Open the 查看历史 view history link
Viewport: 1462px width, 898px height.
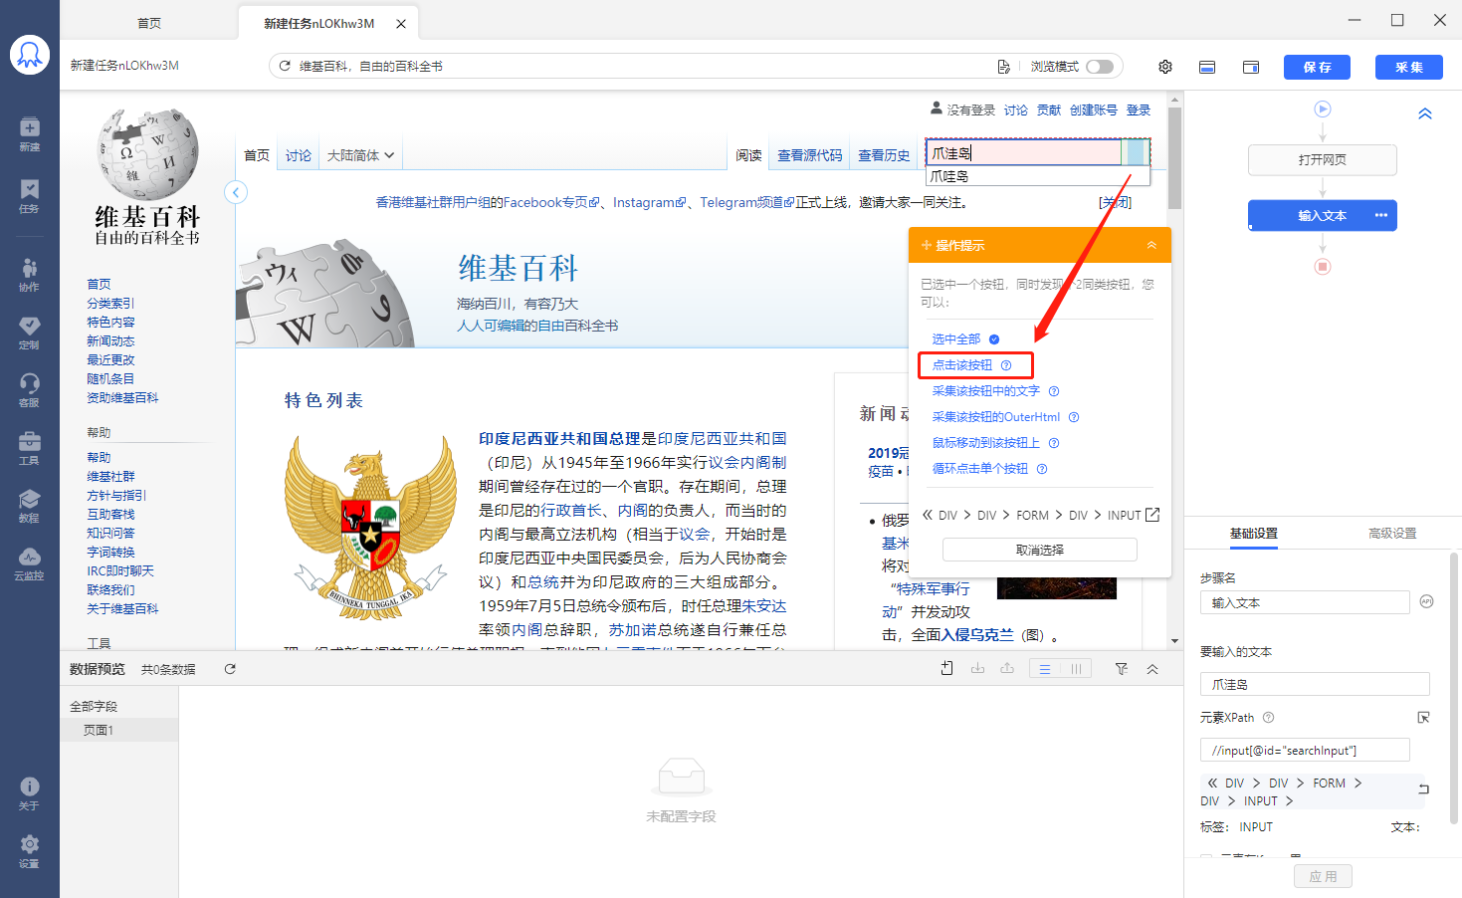click(884, 155)
